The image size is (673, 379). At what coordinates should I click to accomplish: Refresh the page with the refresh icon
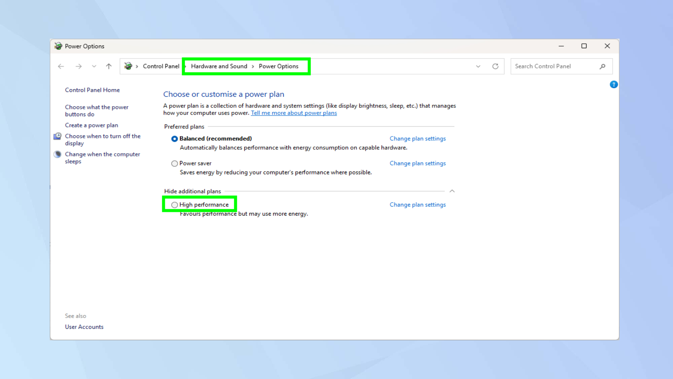495,66
